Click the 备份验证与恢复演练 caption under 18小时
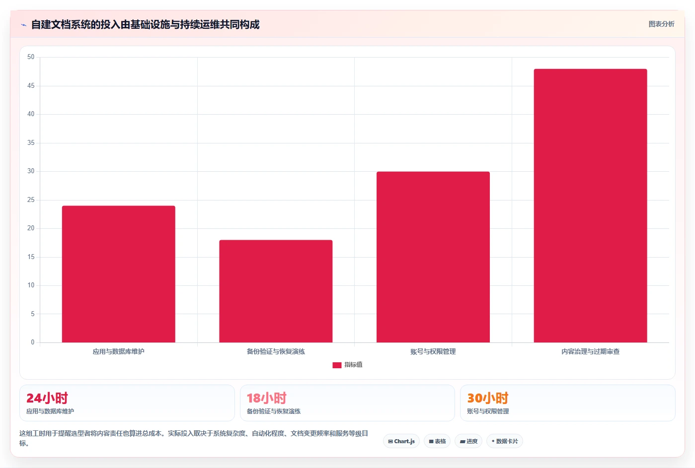The image size is (695, 468). (x=274, y=411)
